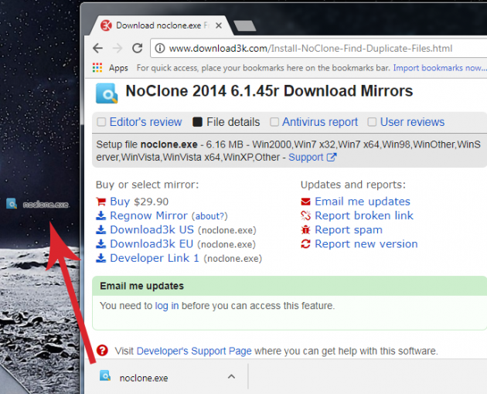Click Report spam link
Viewport: 487px width, 394px height.
[349, 229]
